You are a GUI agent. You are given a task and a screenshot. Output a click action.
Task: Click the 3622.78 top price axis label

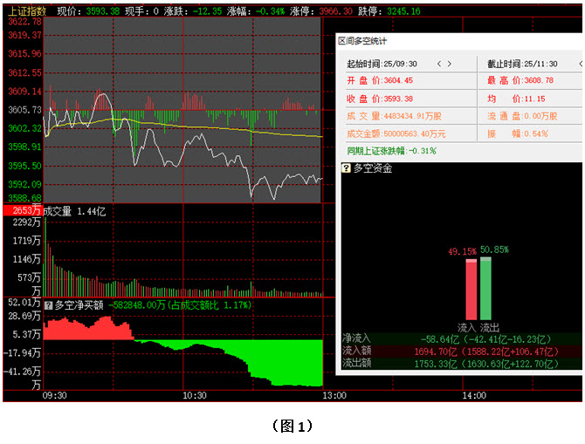pos(24,22)
